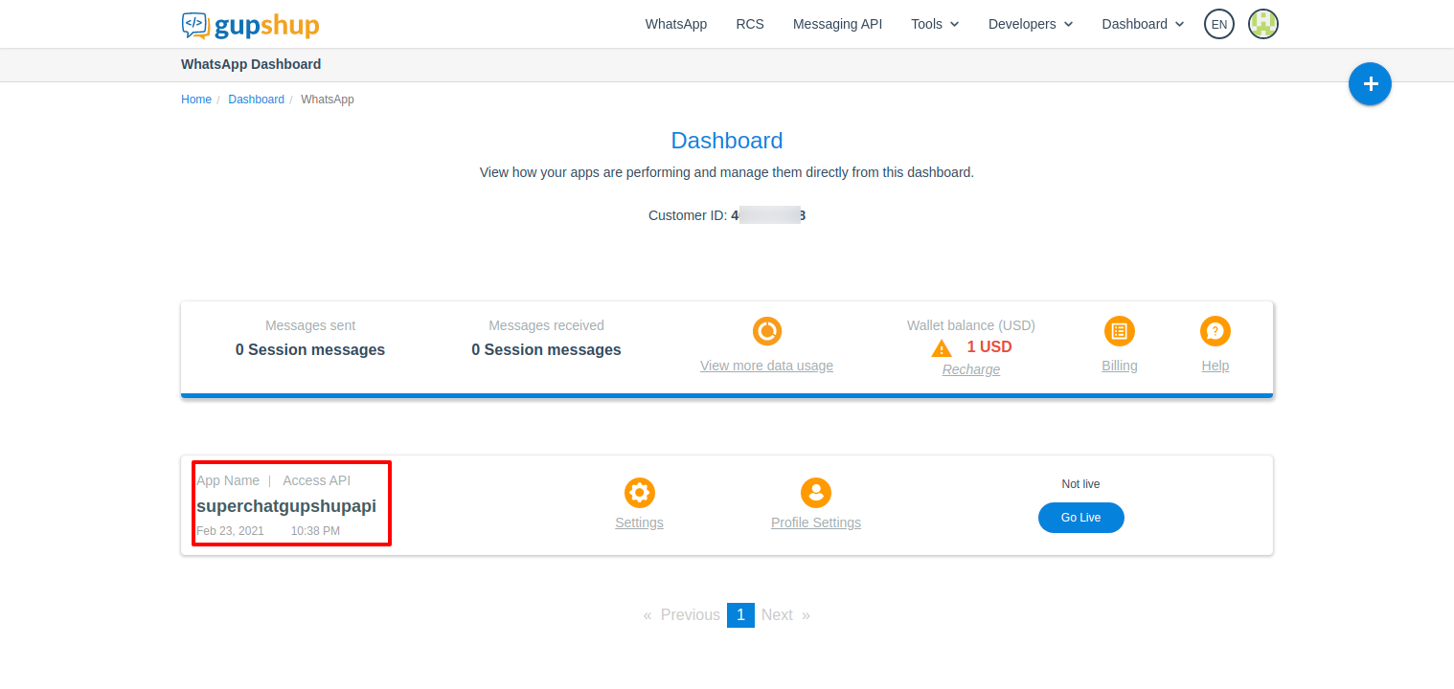Click the blue plus create-app button
This screenshot has width=1454, height=689.
(x=1370, y=84)
